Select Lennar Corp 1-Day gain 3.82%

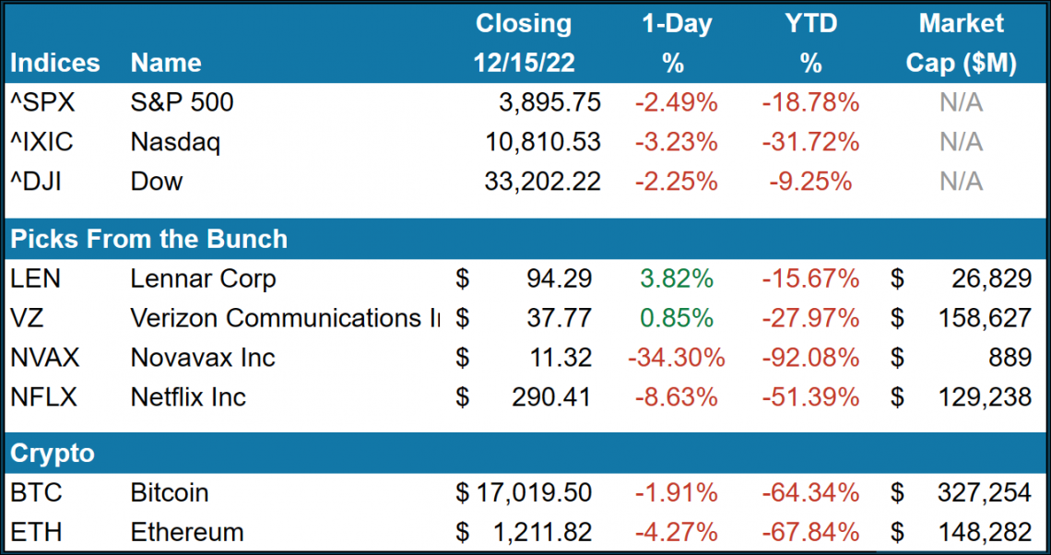675,277
